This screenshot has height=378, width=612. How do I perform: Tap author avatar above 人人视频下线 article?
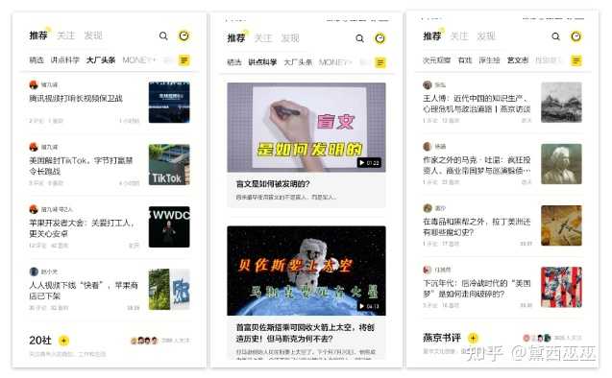pyautogui.click(x=34, y=272)
